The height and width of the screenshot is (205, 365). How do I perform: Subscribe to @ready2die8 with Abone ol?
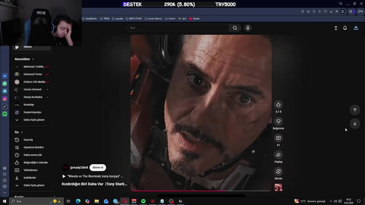98,168
